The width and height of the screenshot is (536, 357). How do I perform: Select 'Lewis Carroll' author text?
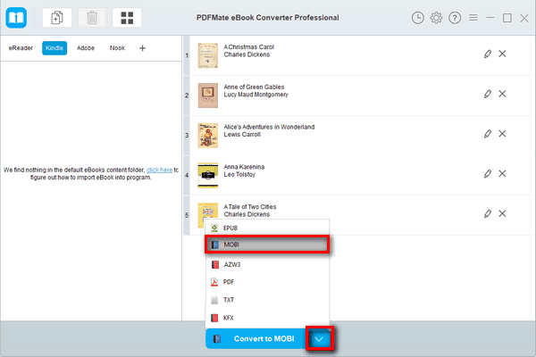242,134
